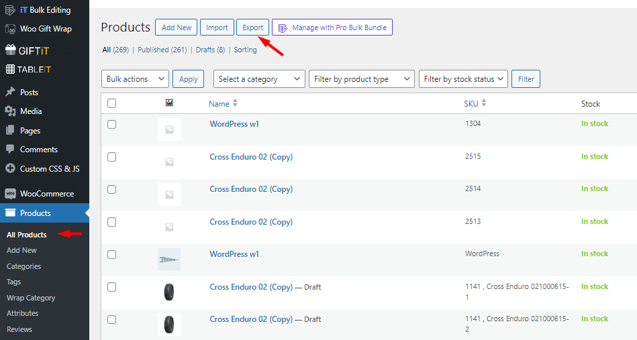Check the box for WordPress w1 SKU 1304

tap(111, 125)
